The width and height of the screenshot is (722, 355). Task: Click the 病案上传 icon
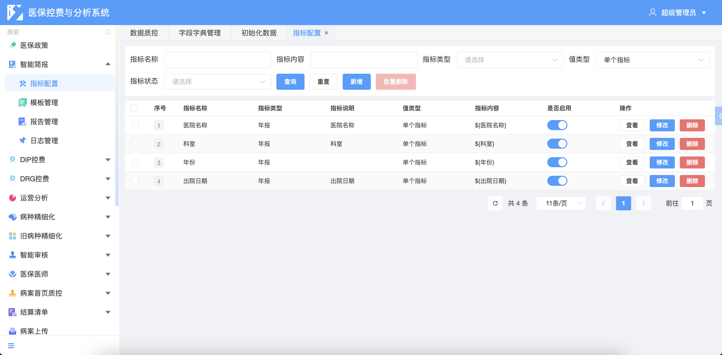click(x=13, y=331)
